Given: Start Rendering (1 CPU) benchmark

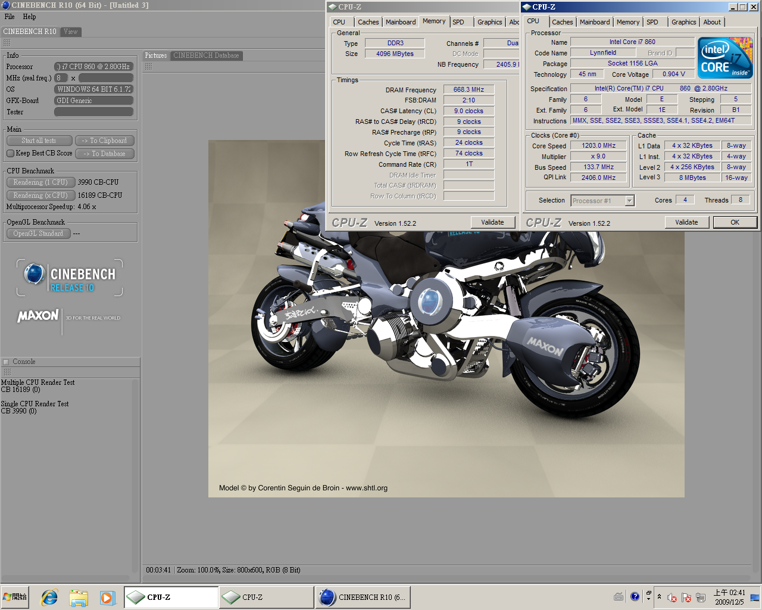Looking at the screenshot, I should (x=40, y=182).
